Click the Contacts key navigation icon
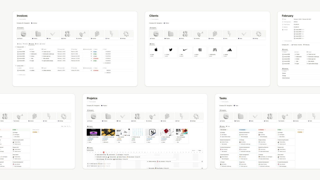 tap(82, 35)
